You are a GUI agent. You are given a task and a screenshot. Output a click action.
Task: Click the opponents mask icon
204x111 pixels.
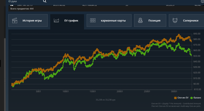[x=175, y=20]
